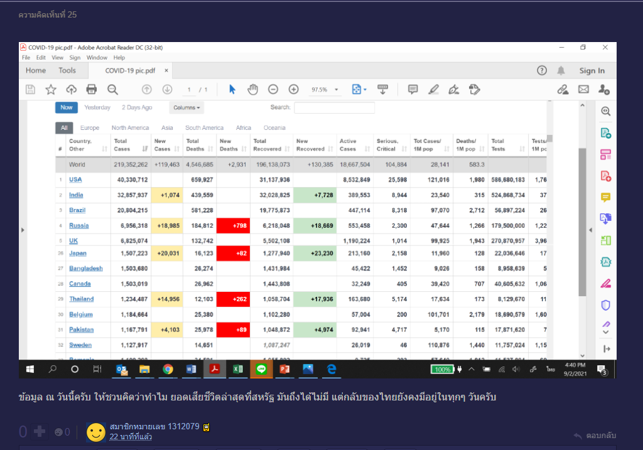Go to previous page arrow icon

(x=147, y=89)
